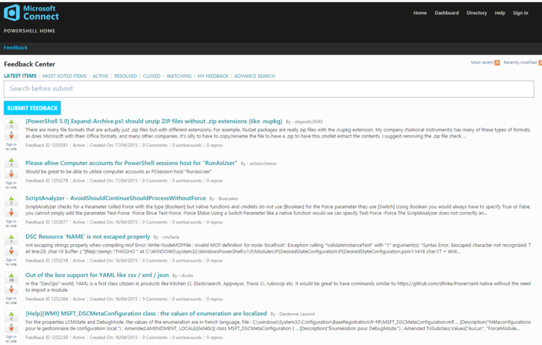Downvote the DSC Resource 'NAME' item
Screen dimensions: 542x345
click(x=12, y=251)
